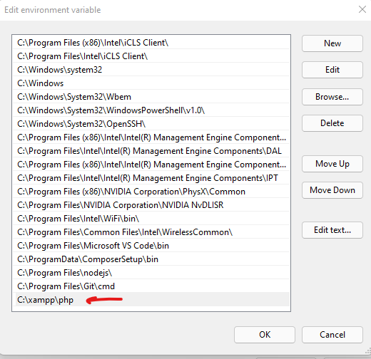Select the C:\Windows\system32 path entry
Screen dimensions: 371x359
[151, 70]
